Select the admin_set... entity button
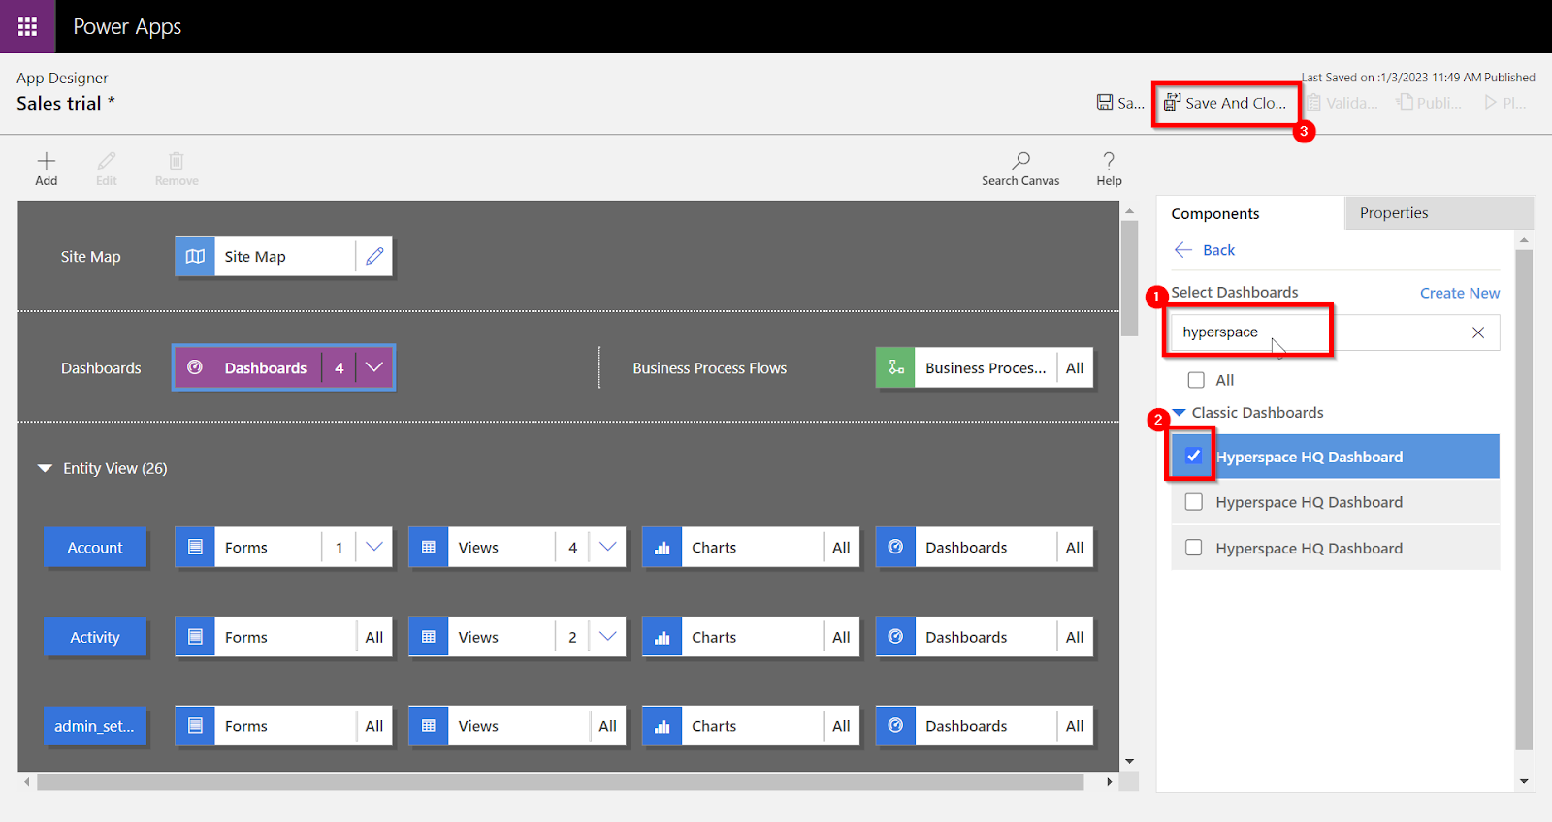1552x822 pixels. point(95,726)
